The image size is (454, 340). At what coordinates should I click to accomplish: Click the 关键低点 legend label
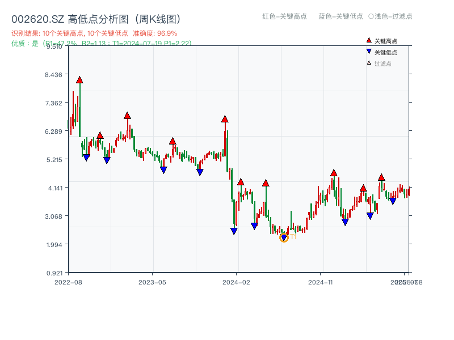(x=386, y=52)
